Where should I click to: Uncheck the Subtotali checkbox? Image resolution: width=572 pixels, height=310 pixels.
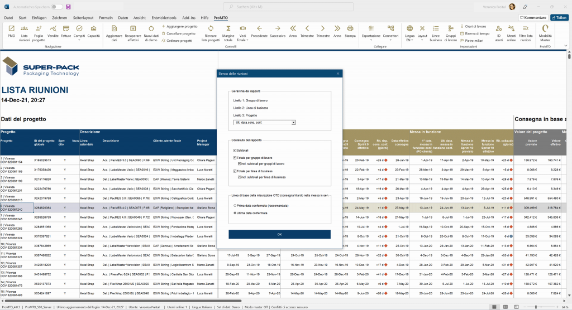tap(235, 151)
